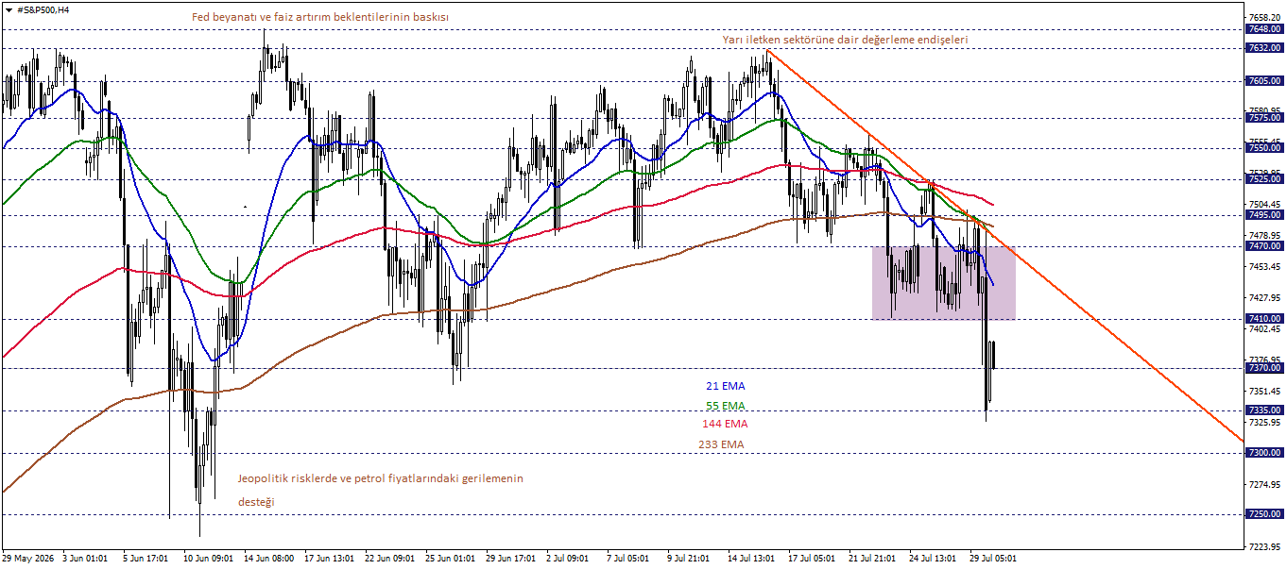This screenshot has height=569, width=1287.
Task: Click the 7648.00 price level tag
Action: point(1264,29)
